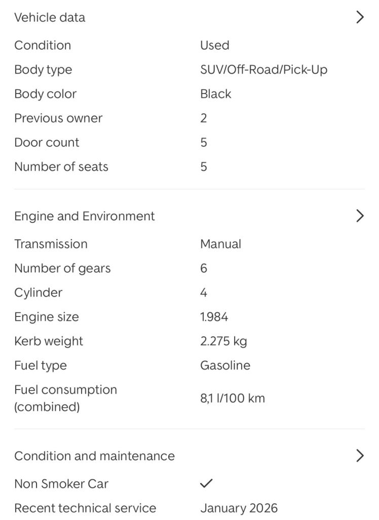Click the Previous owner label
This screenshot has width=379, height=520.
[58, 118]
